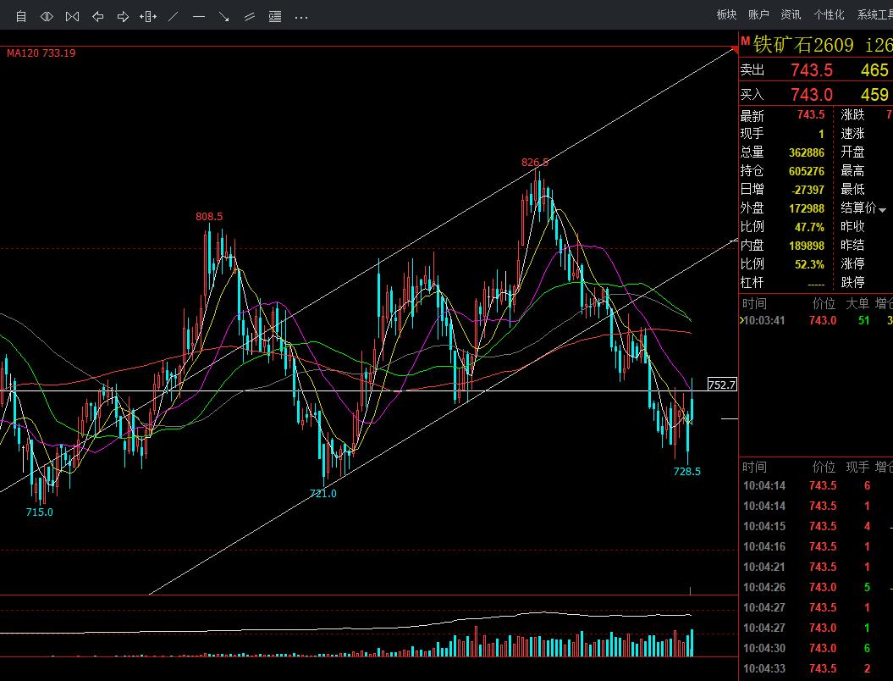Click the right arrow navigation icon

coord(123,17)
